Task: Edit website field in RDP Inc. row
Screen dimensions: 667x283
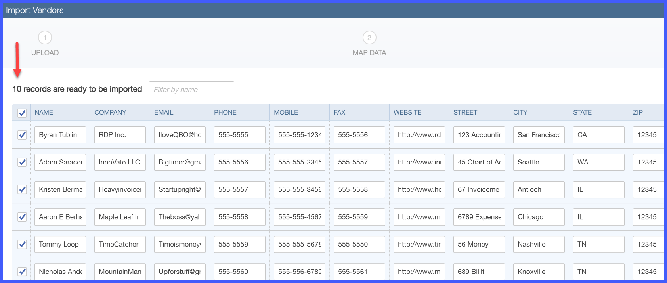Action: [x=419, y=135]
